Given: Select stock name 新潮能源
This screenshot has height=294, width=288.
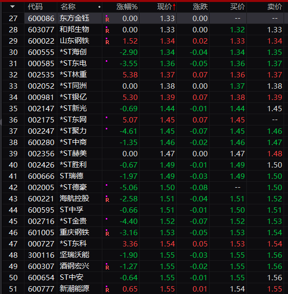Looking at the screenshot, I should pos(74,289).
